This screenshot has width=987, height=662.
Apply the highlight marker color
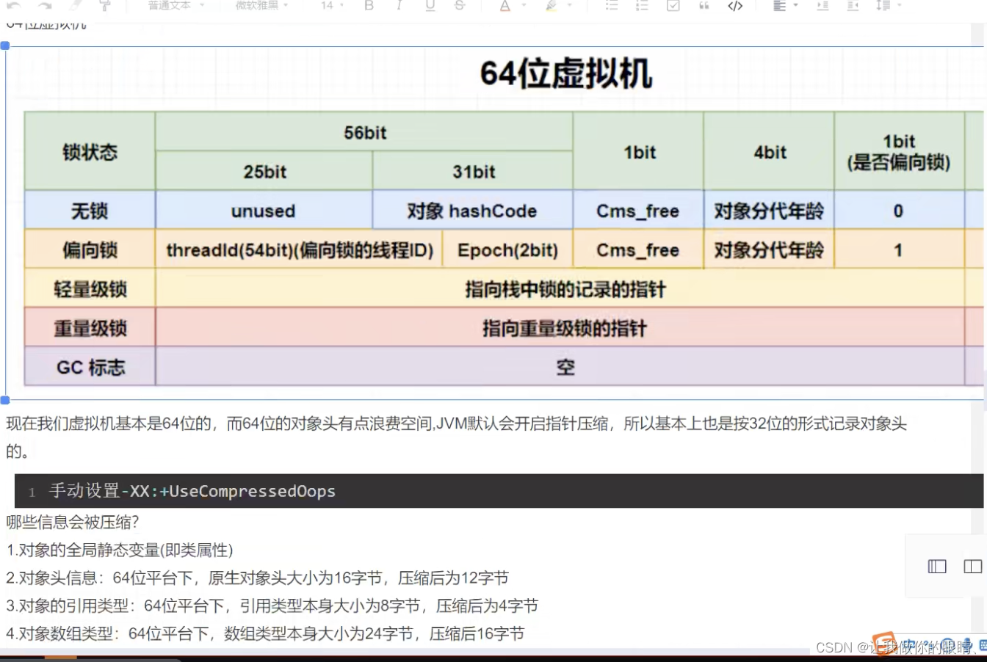pos(551,6)
